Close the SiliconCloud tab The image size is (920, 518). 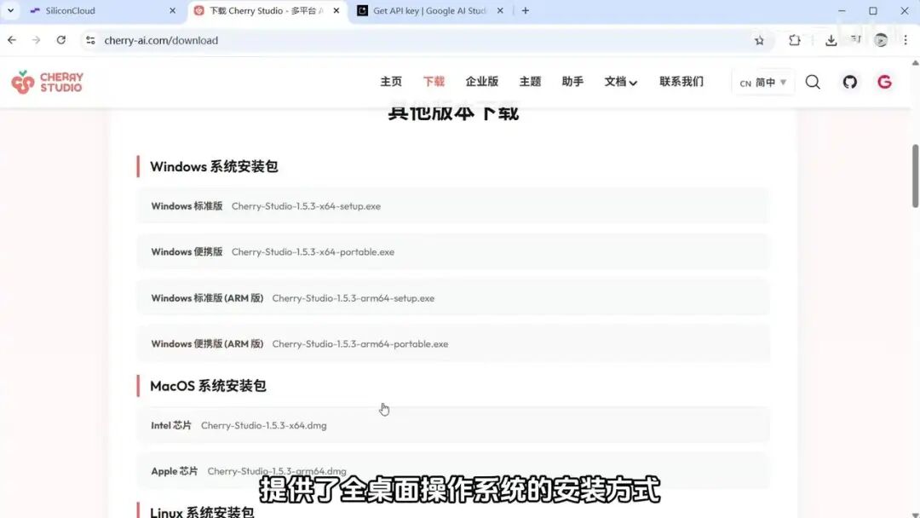(x=172, y=10)
